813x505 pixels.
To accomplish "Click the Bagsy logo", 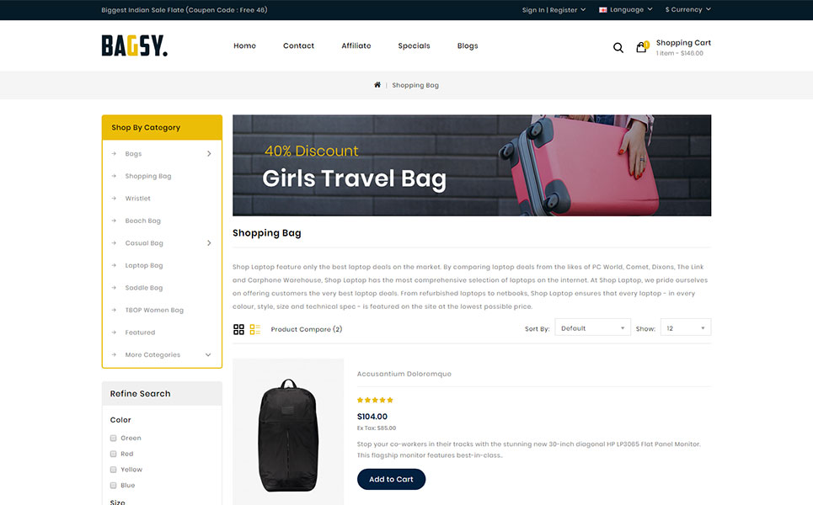I will 134,45.
